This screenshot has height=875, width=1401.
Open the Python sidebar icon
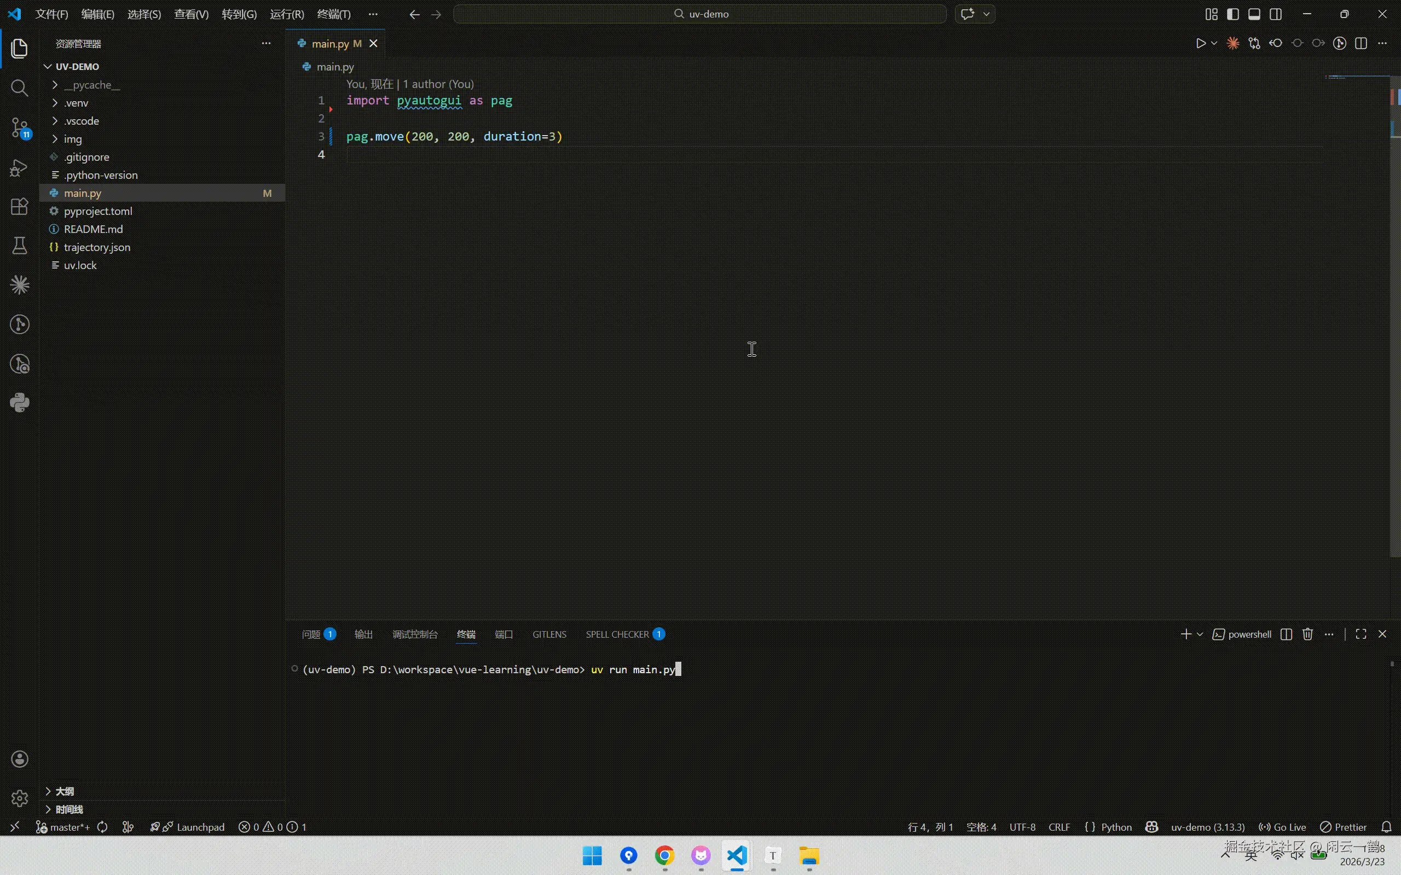pos(20,403)
